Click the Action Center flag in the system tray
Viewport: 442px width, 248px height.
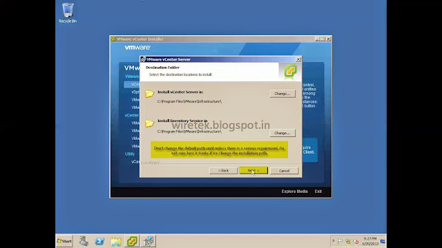(x=340, y=241)
